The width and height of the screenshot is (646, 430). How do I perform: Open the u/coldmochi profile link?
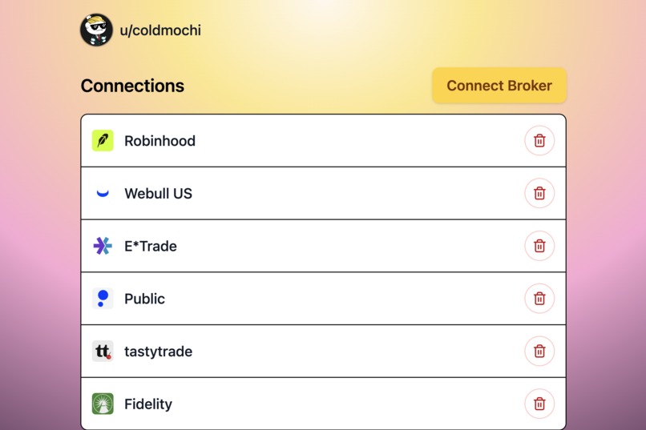(160, 30)
